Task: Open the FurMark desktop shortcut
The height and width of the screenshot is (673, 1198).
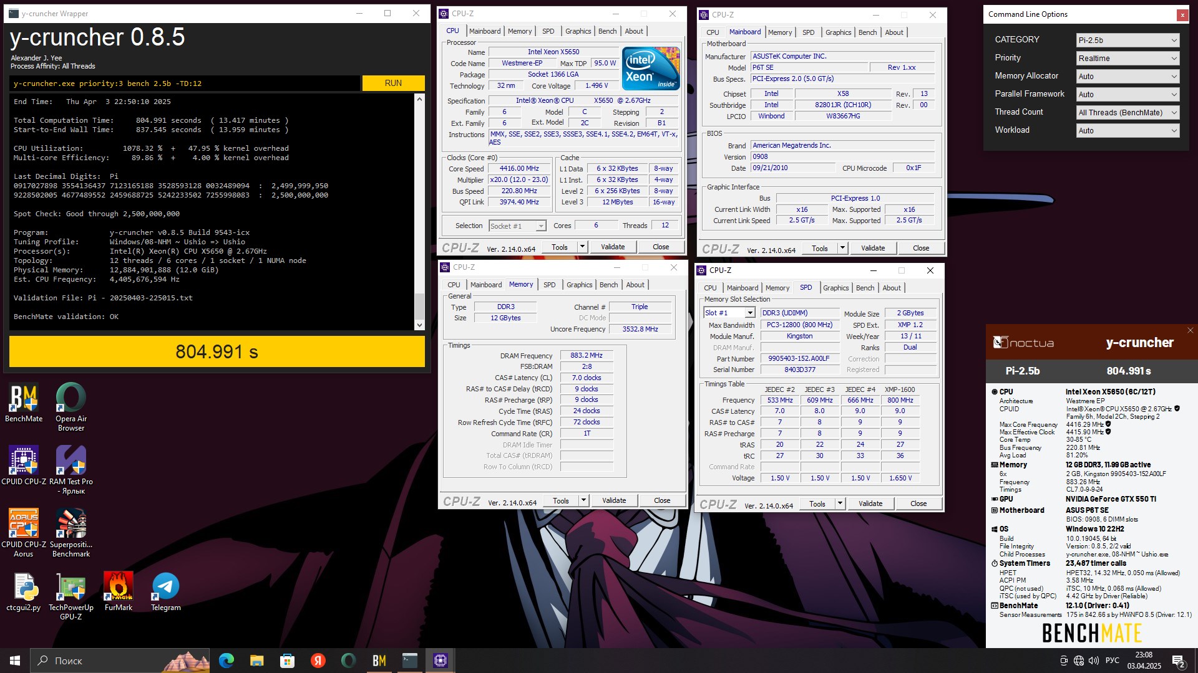Action: click(119, 591)
